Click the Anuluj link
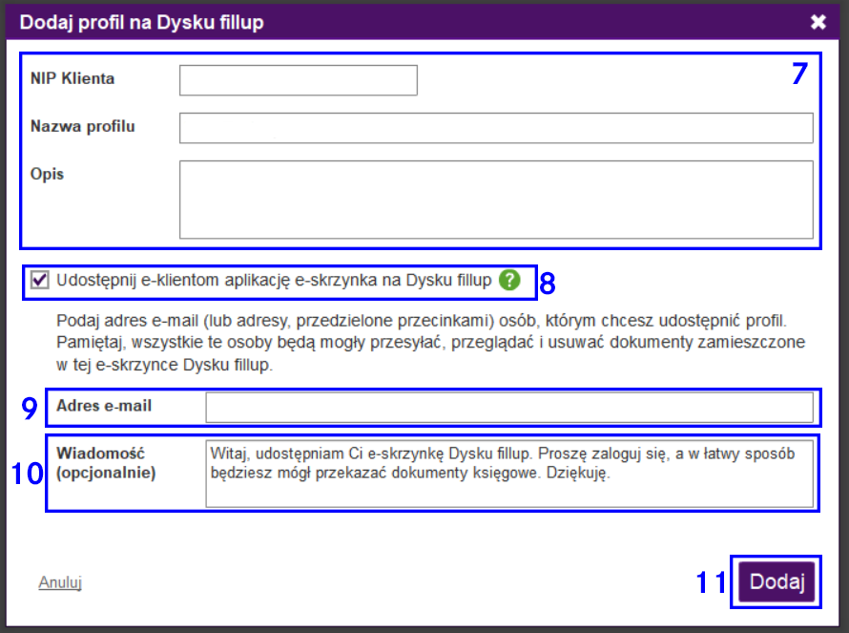 (x=60, y=582)
